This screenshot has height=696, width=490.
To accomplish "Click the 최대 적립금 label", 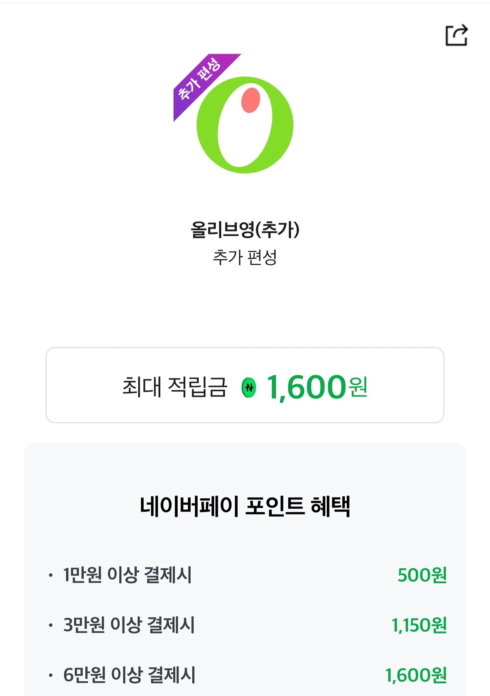I will point(175,386).
